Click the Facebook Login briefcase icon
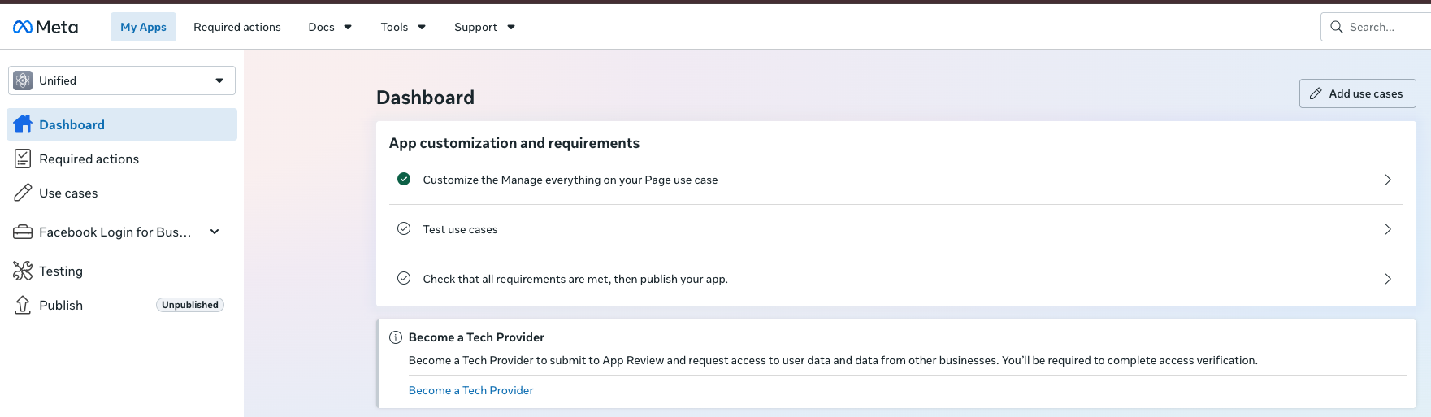 (x=23, y=232)
